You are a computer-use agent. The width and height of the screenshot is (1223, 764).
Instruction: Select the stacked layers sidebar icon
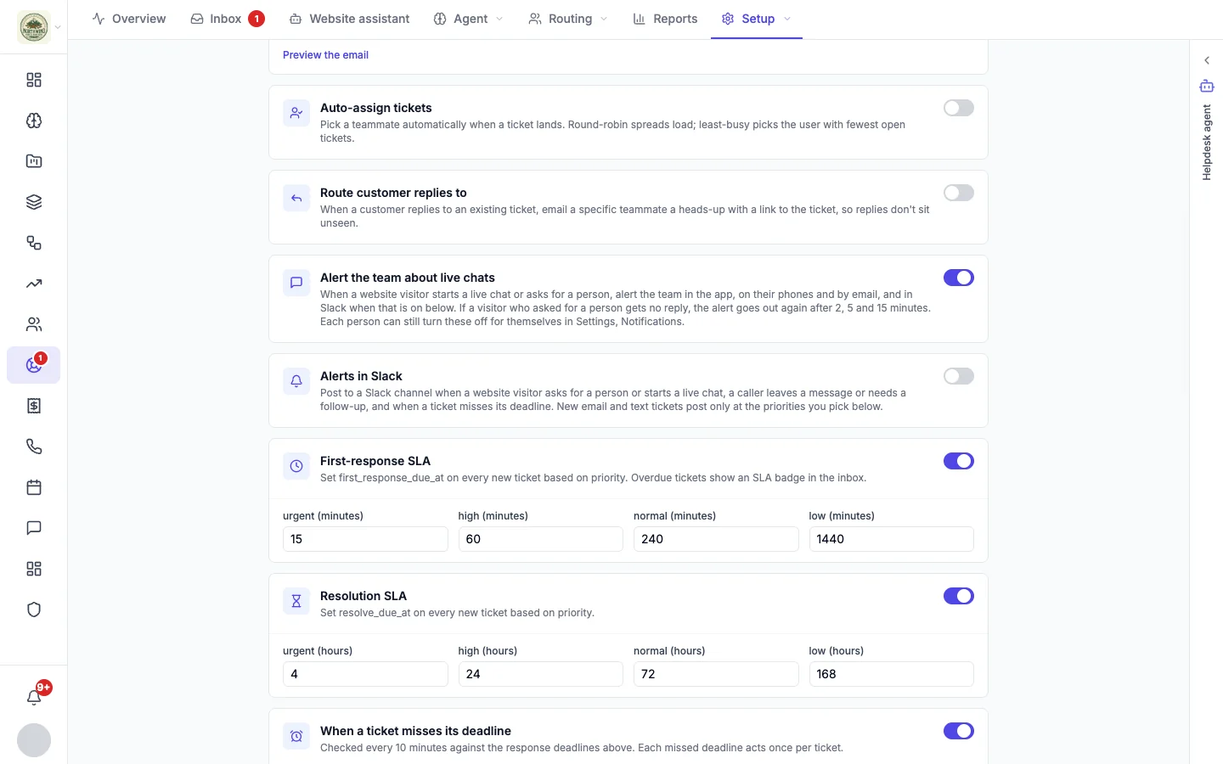(34, 202)
